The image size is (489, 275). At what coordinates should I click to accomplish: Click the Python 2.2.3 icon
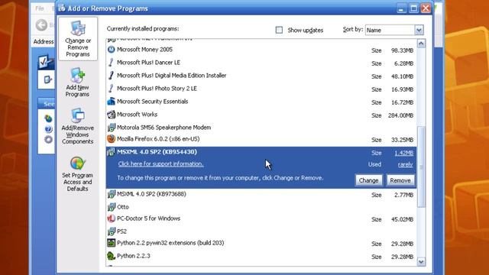111,256
